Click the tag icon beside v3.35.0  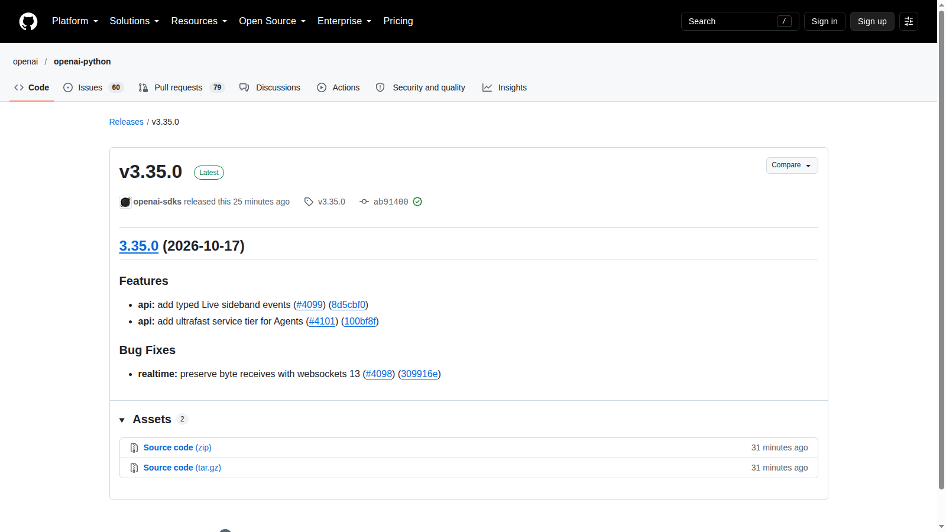point(309,202)
